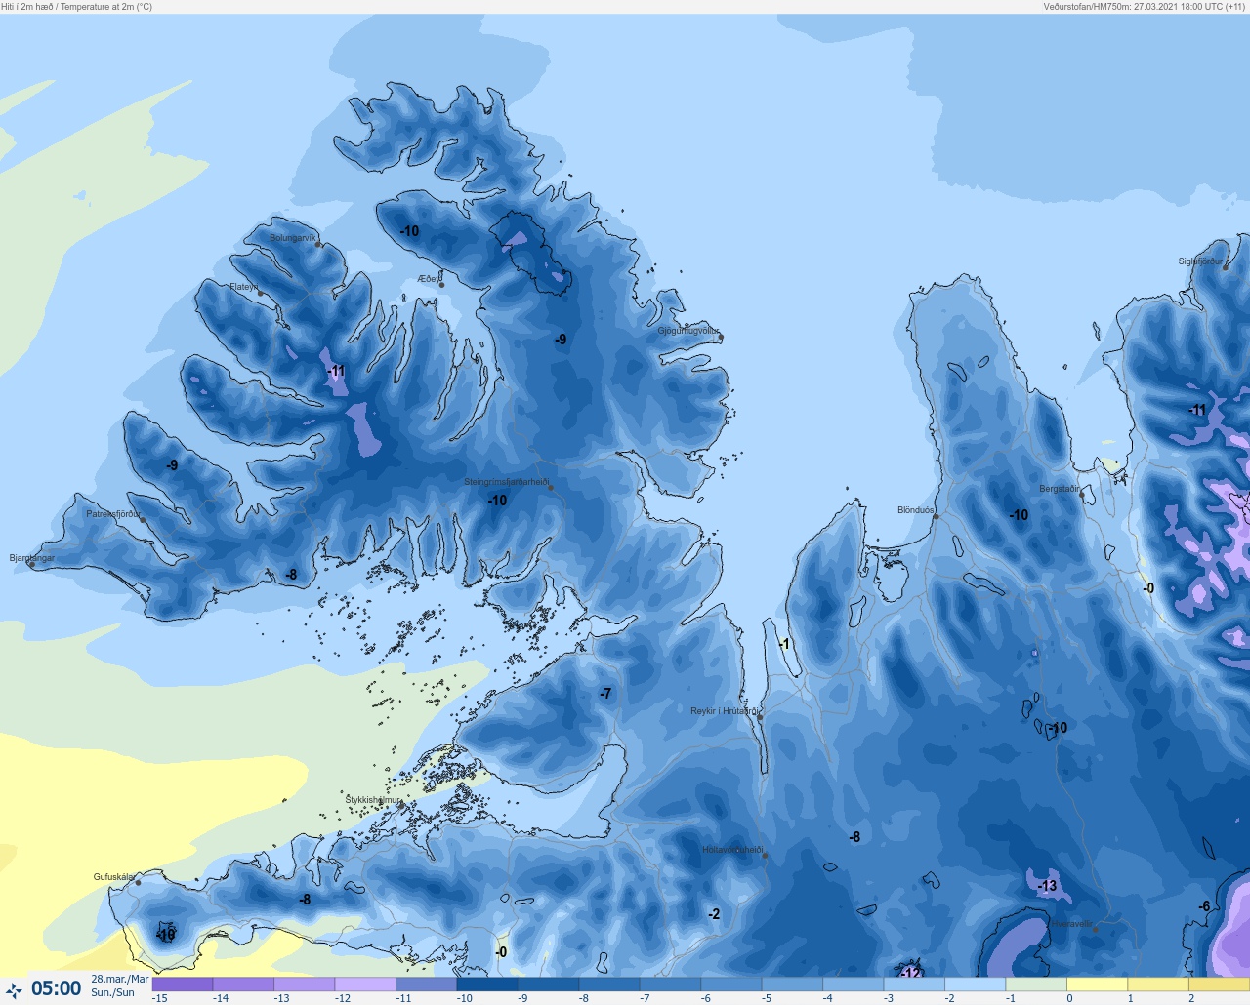Pick the -6 legend color swatch
This screenshot has width=1250, height=1005.
pos(731,985)
